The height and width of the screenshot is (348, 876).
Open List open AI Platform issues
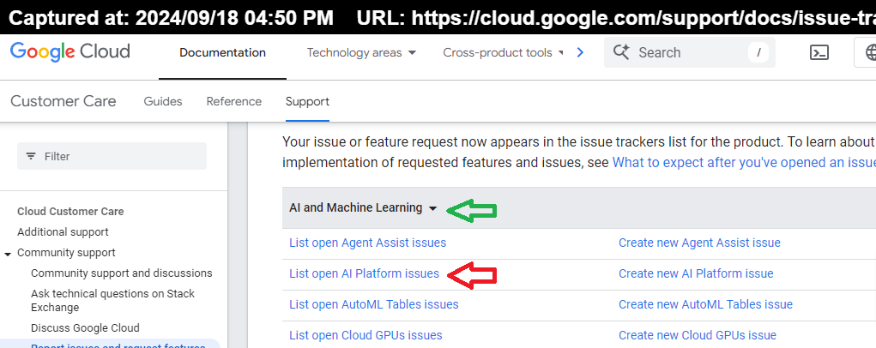click(x=364, y=273)
